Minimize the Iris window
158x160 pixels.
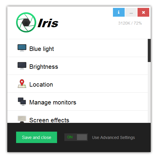[x=131, y=12]
